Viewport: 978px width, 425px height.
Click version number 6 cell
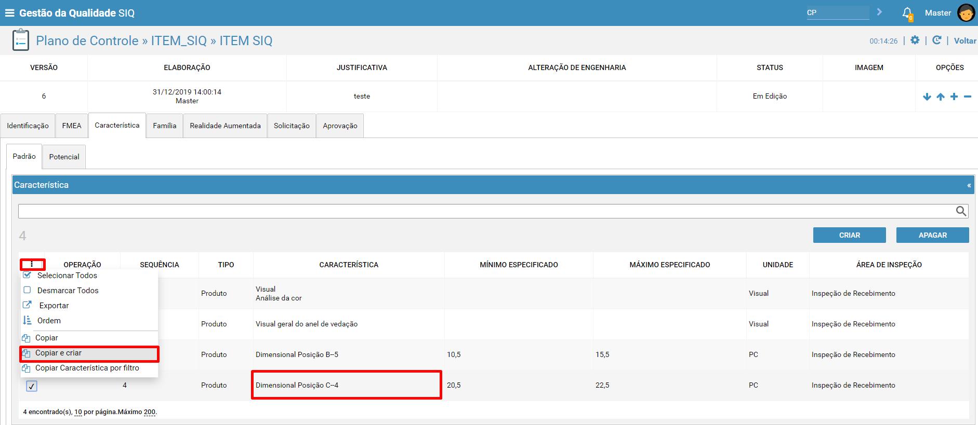click(x=44, y=96)
